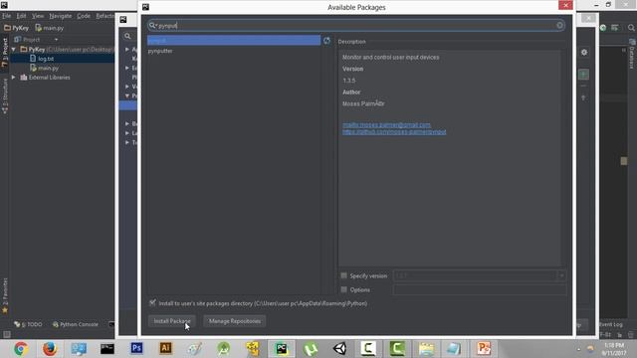
Task: Open the Specify version dropdown
Action: (x=561, y=275)
